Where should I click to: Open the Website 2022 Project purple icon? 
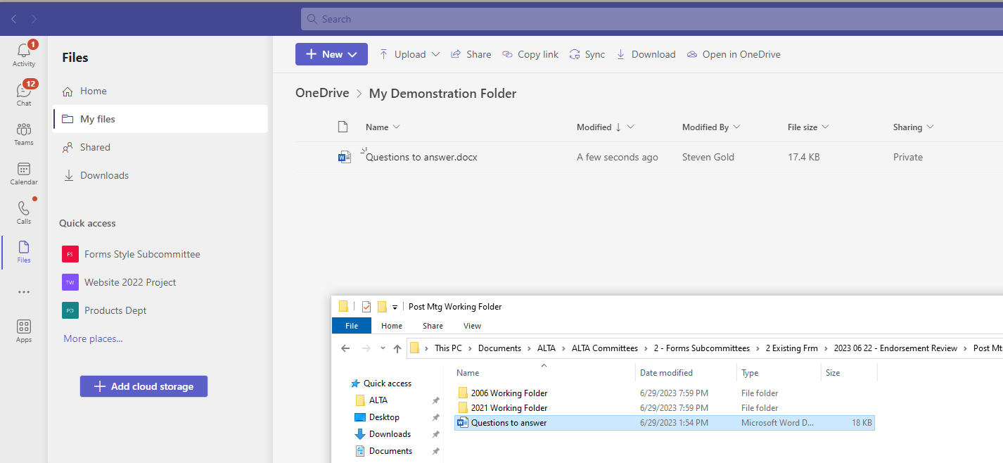pos(70,282)
